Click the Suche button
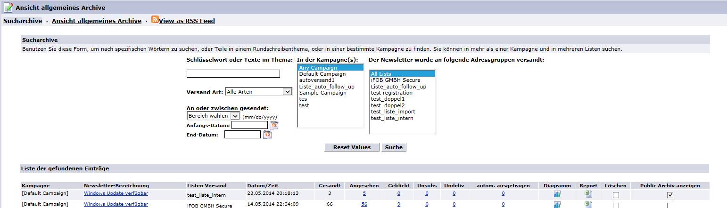 pyautogui.click(x=394, y=147)
